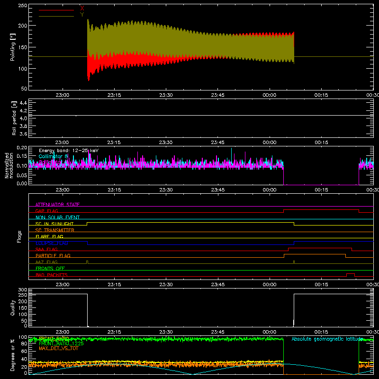Click the SAA_FLAG label
The height and width of the screenshot is (379, 379).
pos(46,249)
